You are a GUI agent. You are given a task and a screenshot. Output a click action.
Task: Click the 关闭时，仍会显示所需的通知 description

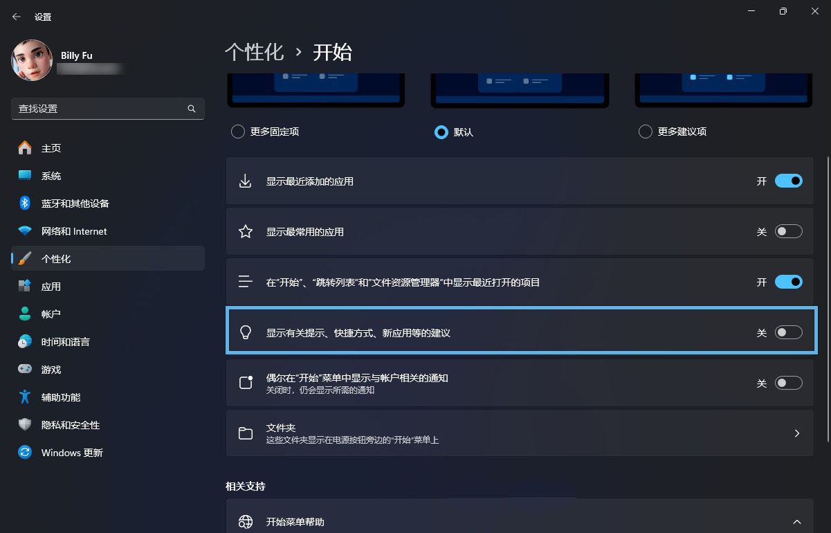tap(320, 390)
